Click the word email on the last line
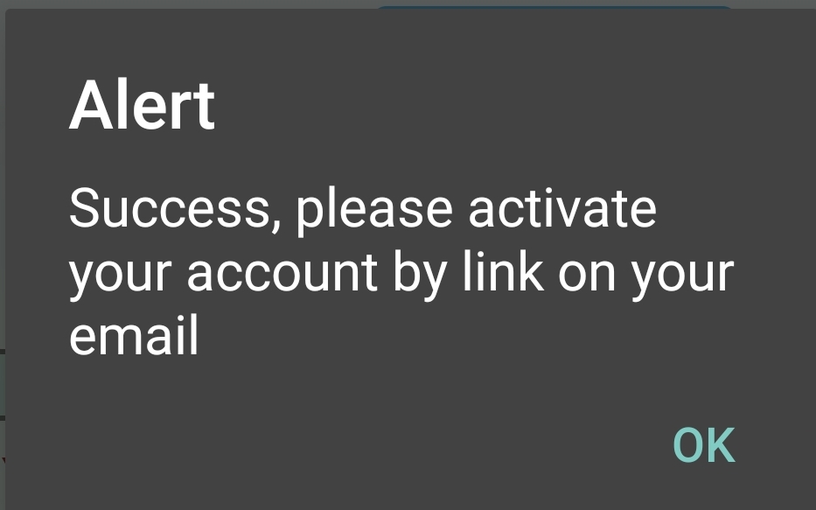Viewport: 816px width, 510px height. (x=134, y=335)
